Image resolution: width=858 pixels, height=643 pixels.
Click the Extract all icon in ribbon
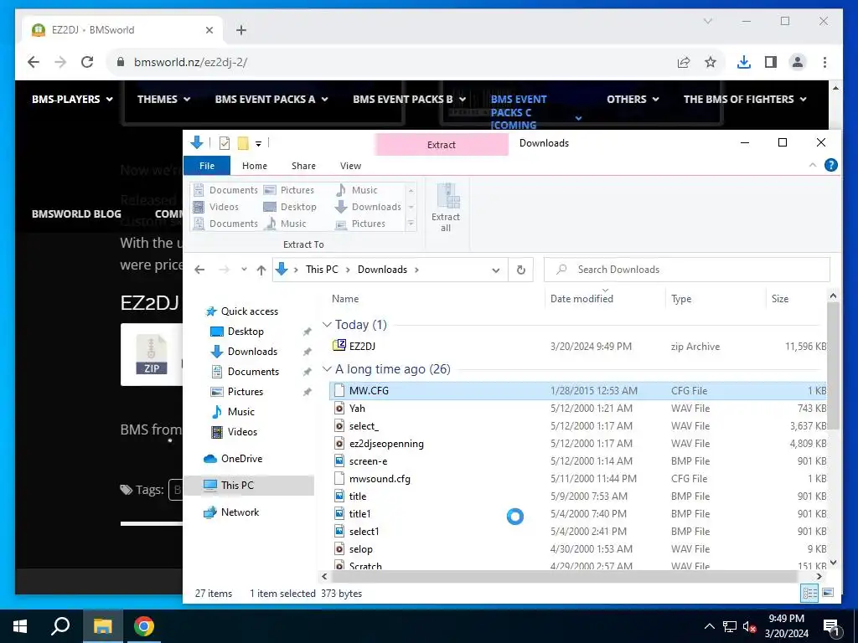click(x=446, y=208)
